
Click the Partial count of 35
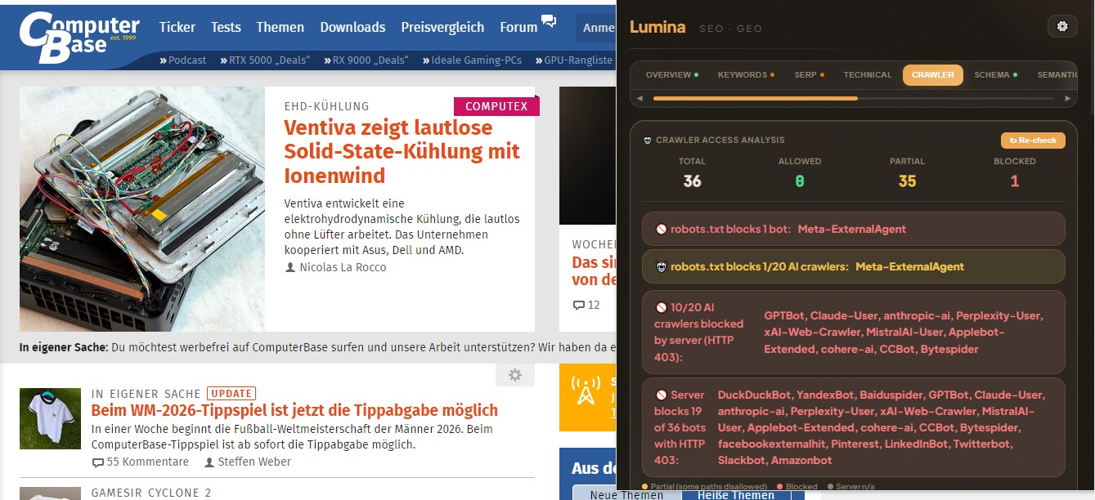click(908, 181)
